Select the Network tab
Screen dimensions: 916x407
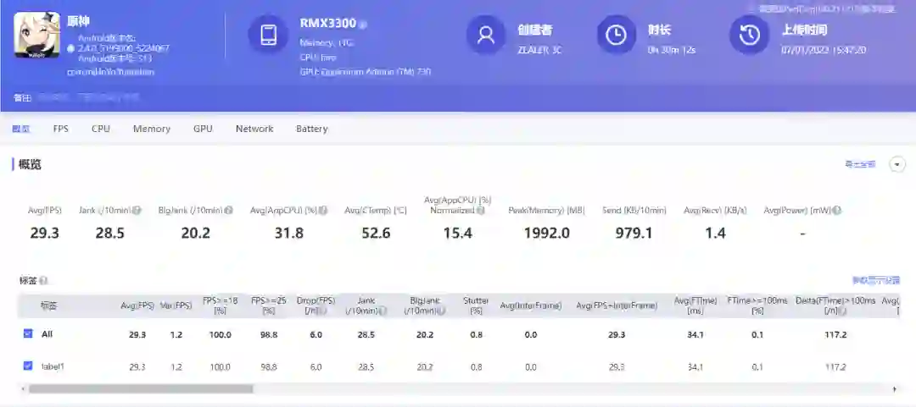(254, 129)
